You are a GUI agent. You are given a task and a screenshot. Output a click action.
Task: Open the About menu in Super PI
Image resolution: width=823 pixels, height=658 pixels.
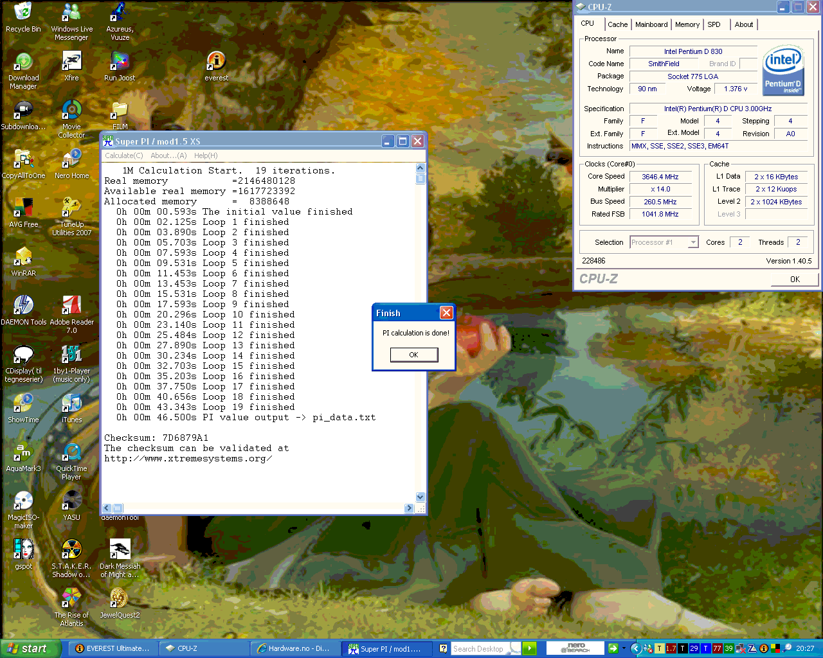pos(168,156)
